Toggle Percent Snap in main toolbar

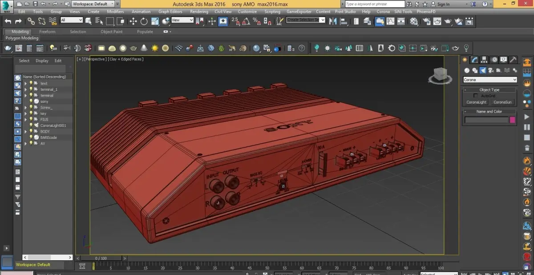pos(256,21)
